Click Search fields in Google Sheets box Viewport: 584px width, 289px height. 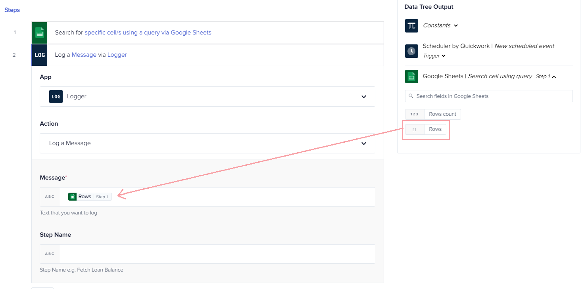tap(489, 96)
